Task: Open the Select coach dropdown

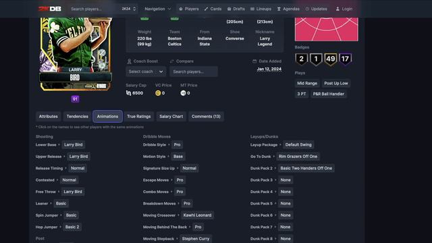Action: (x=146, y=72)
